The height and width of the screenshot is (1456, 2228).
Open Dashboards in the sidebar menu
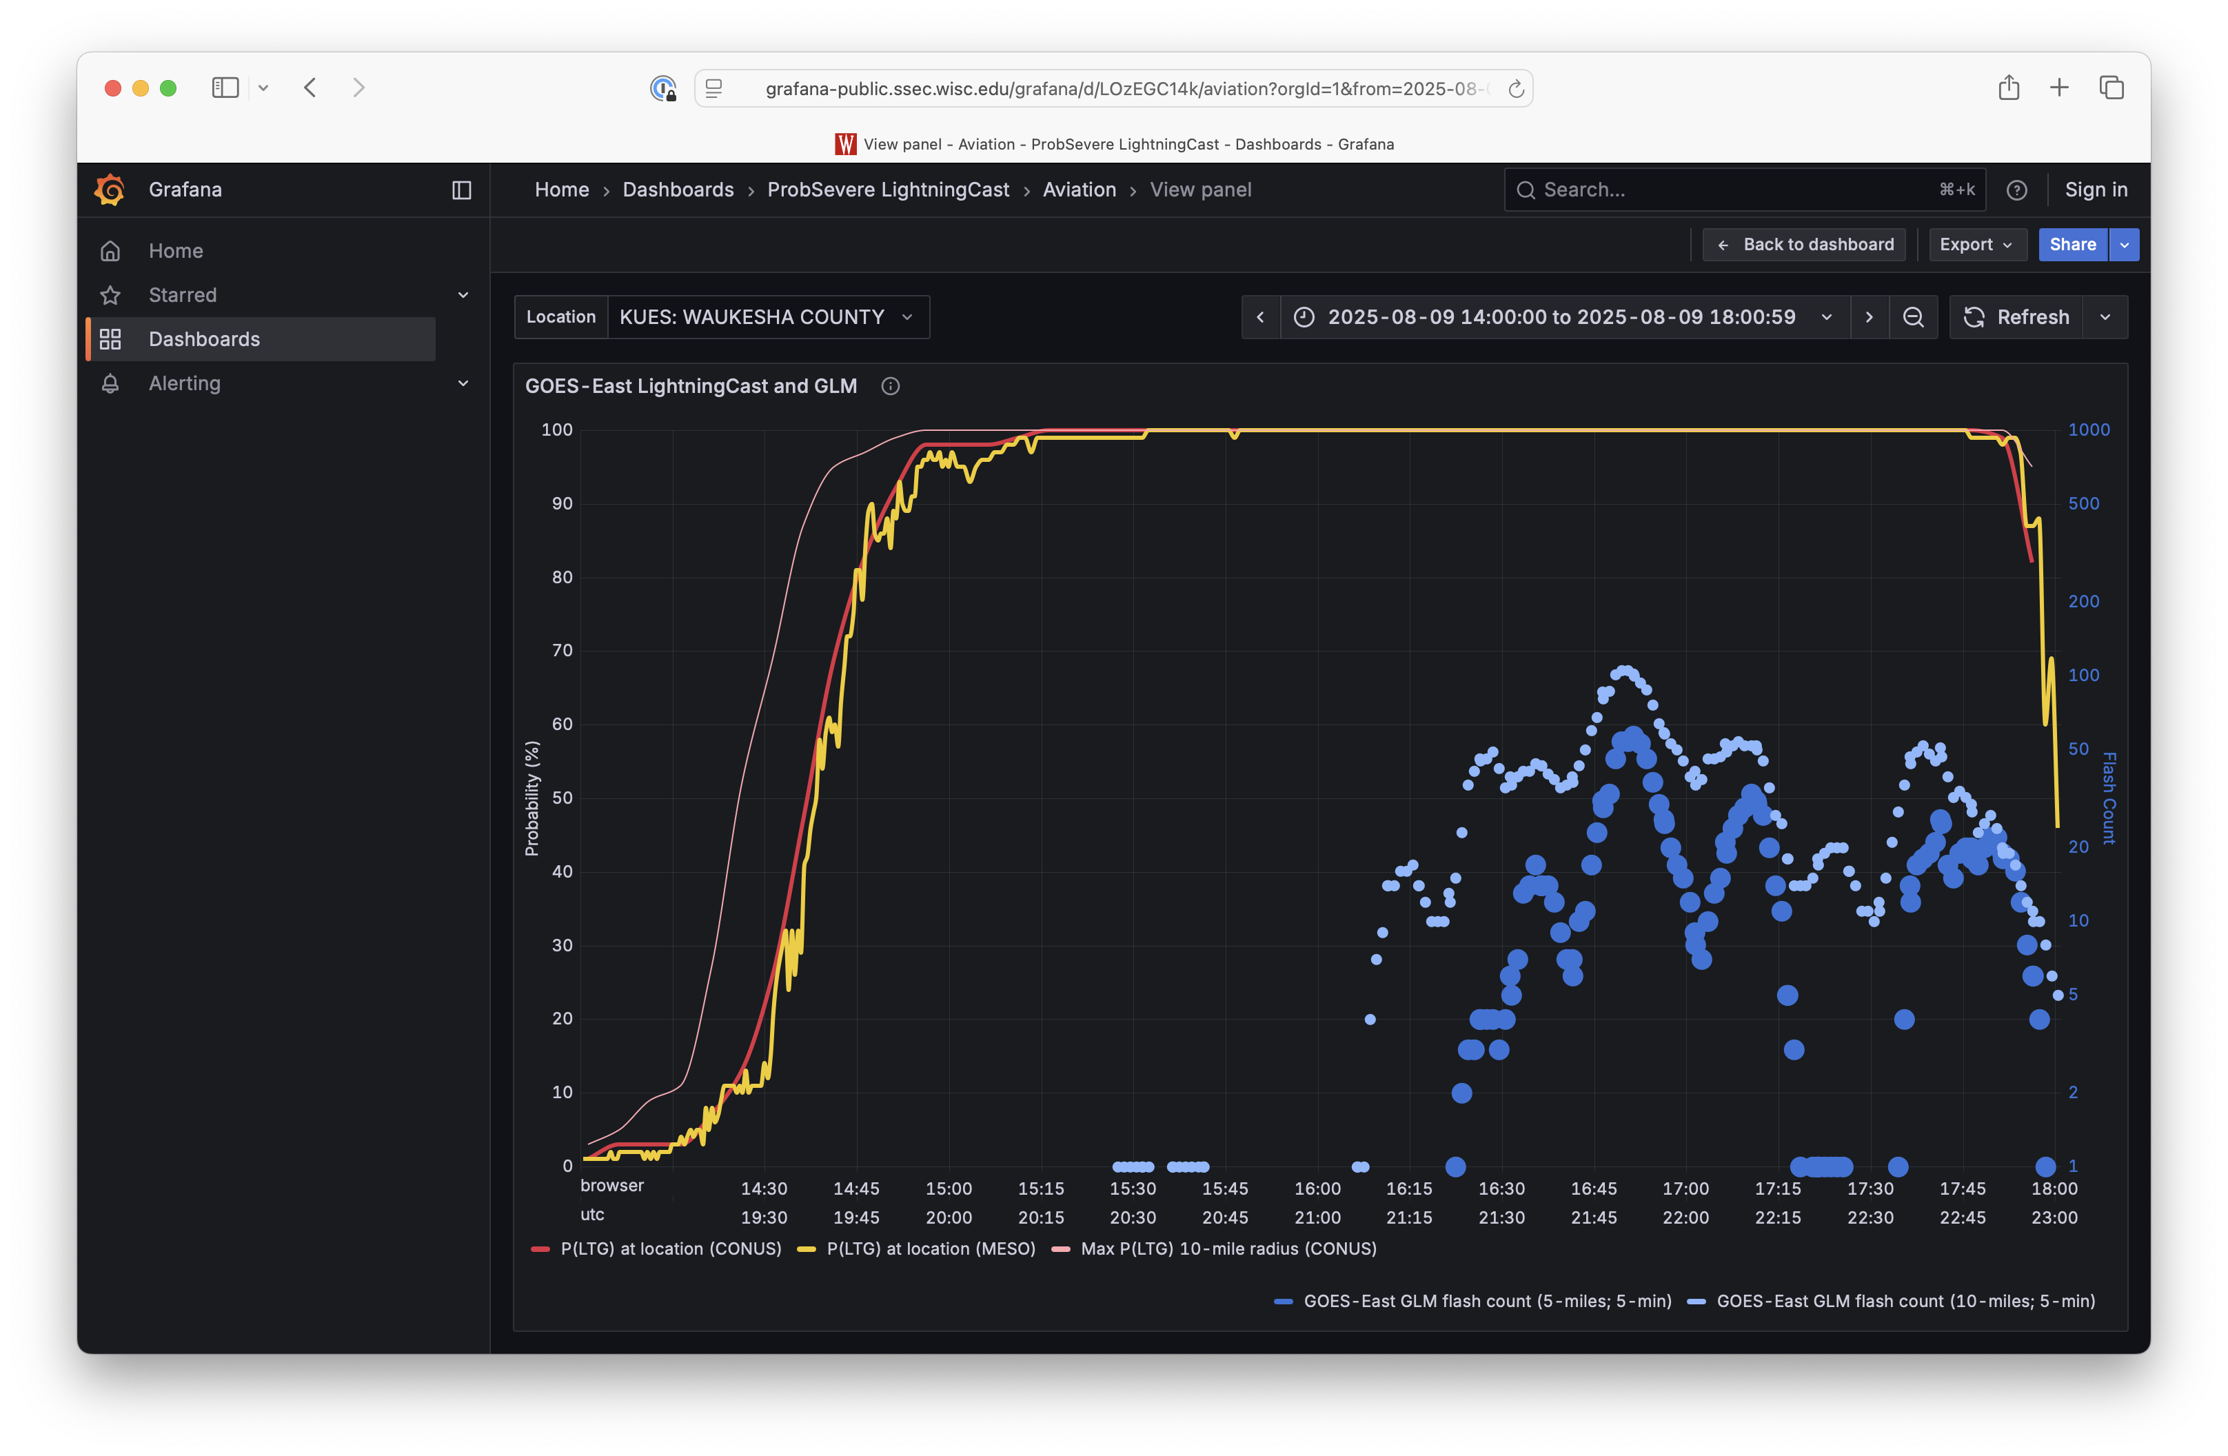pyautogui.click(x=204, y=339)
